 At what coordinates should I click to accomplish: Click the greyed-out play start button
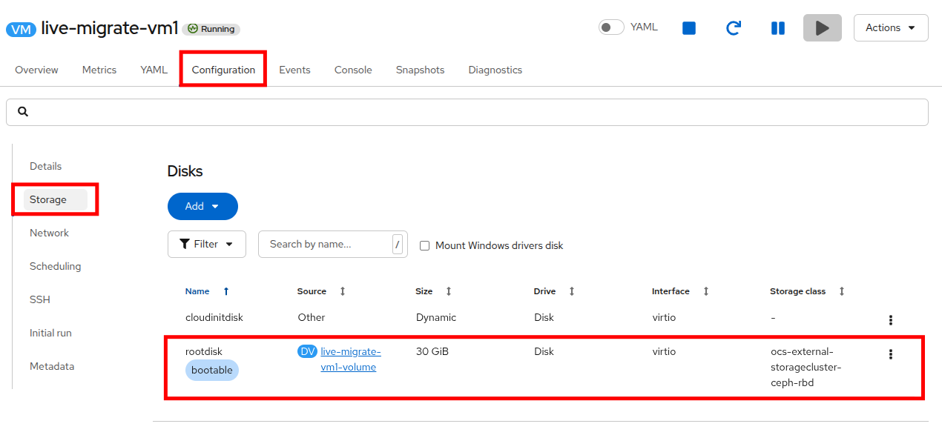pyautogui.click(x=822, y=28)
